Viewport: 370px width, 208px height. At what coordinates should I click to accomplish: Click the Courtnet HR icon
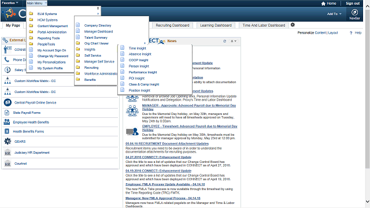pyautogui.click(x=8, y=164)
